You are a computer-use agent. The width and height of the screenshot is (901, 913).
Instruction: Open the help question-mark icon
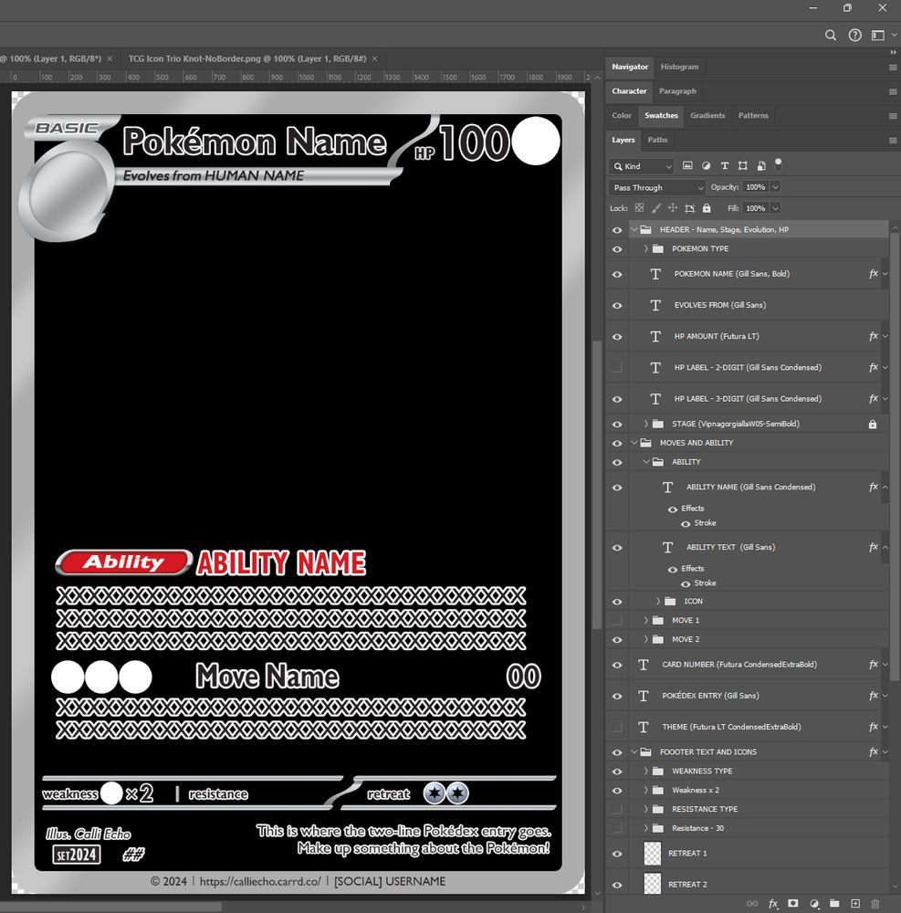click(854, 36)
